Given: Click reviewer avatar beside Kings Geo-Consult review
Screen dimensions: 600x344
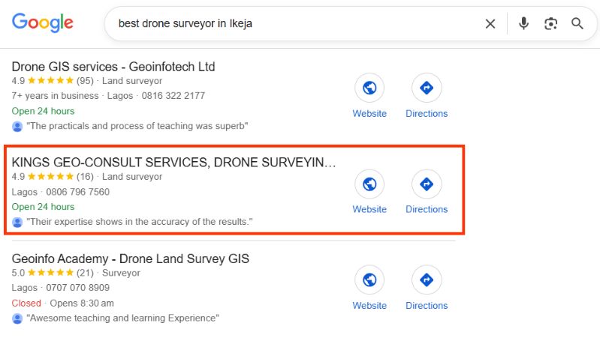Looking at the screenshot, I should 17,222.
